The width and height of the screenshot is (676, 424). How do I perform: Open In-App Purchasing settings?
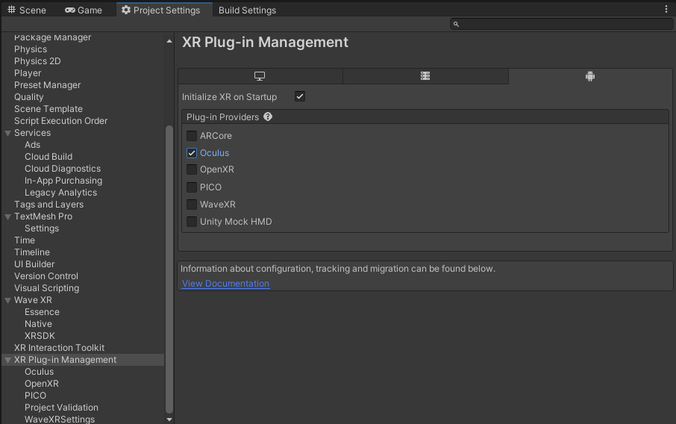[x=63, y=181]
